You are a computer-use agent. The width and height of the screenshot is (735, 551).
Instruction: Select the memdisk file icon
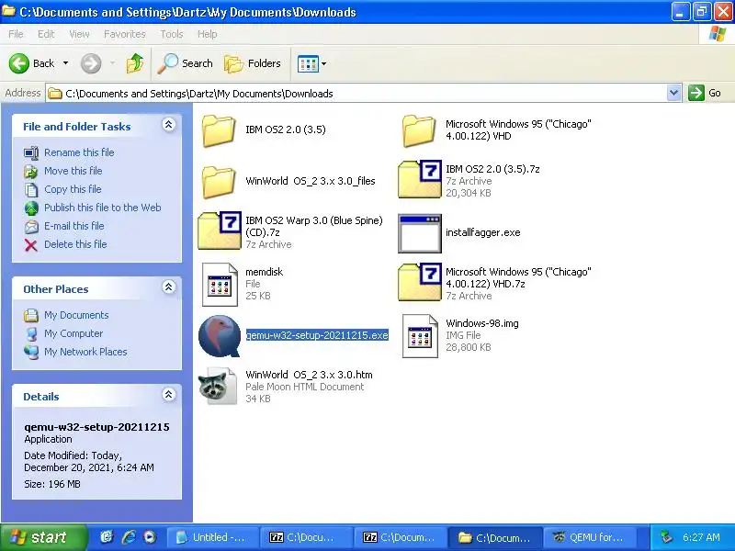click(220, 285)
